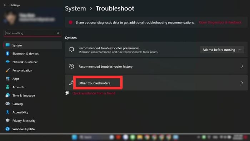Focus the Find a setting search box
The width and height of the screenshot is (250, 141).
tap(32, 33)
